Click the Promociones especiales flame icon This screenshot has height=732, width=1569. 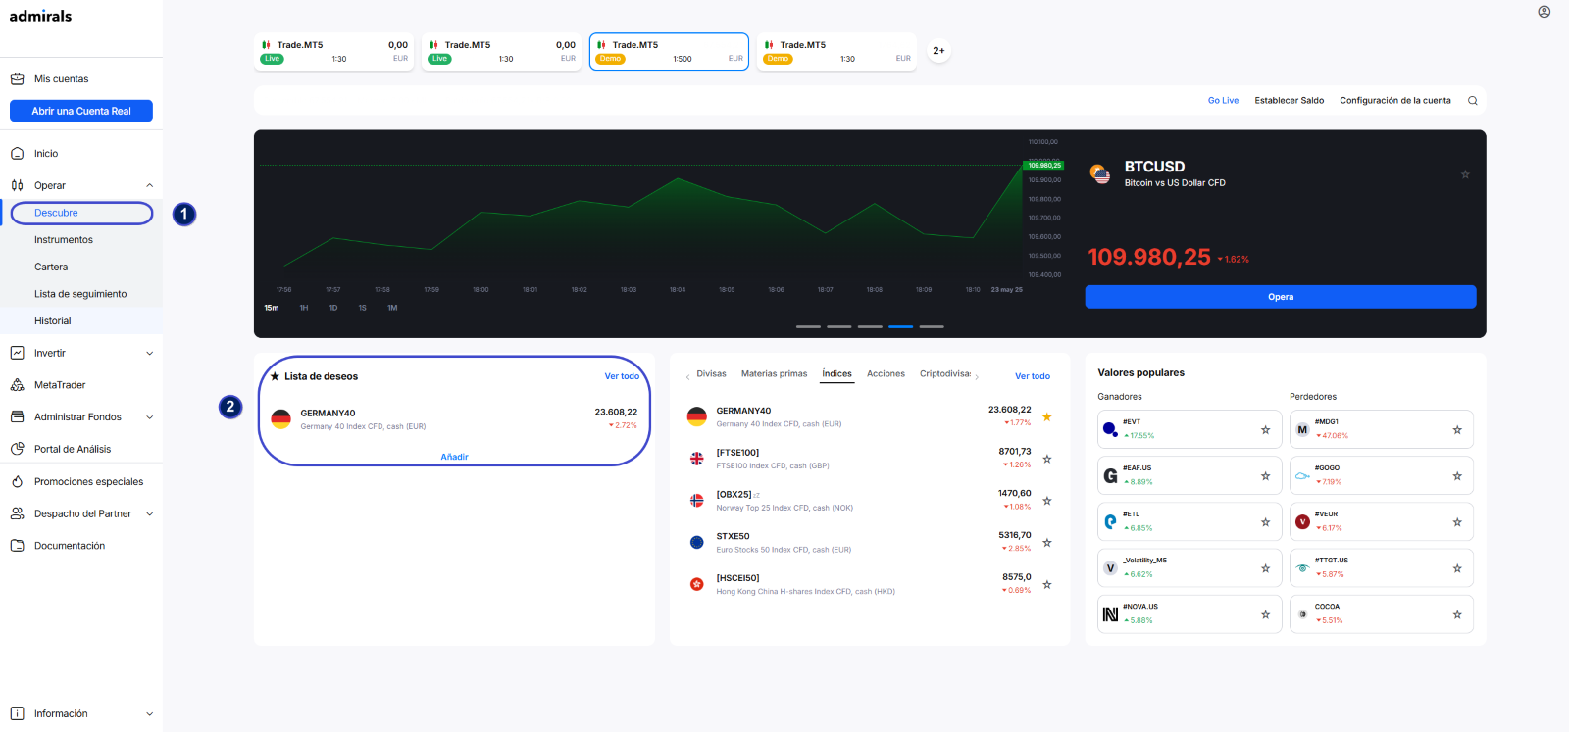(x=17, y=482)
